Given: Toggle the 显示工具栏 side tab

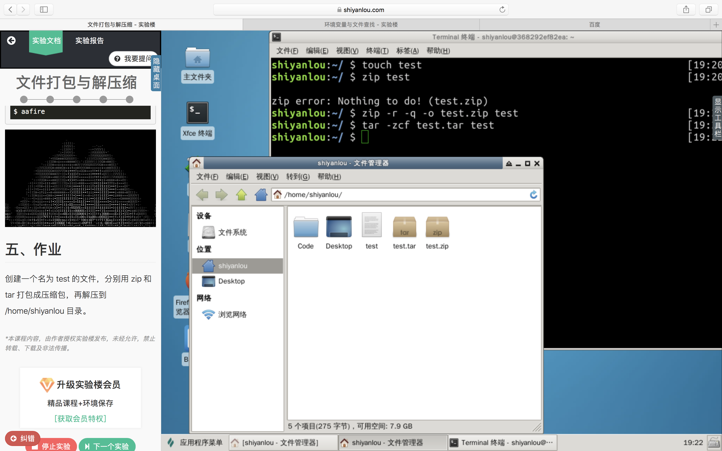Looking at the screenshot, I should pos(717,118).
